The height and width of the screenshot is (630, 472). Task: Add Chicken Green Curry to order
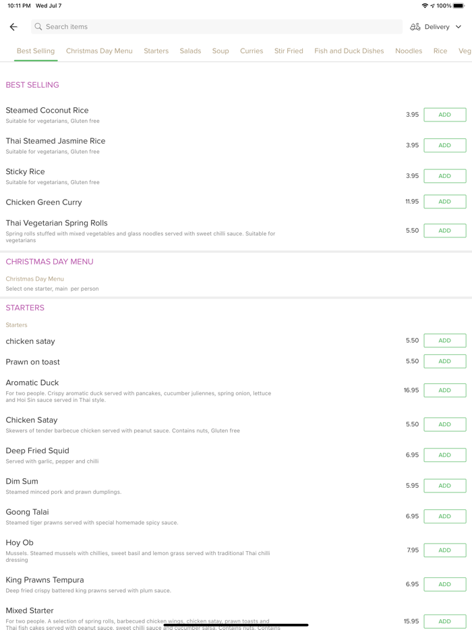(x=444, y=202)
